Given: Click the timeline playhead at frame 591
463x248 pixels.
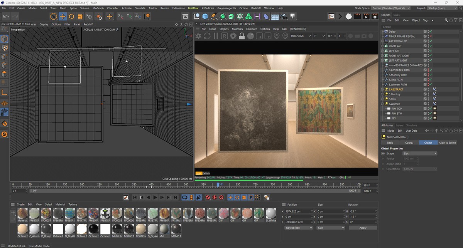Looking at the screenshot, I should coord(218,185).
